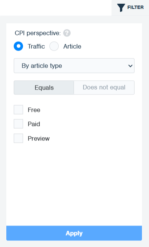This screenshot has width=149, height=247.
Task: Switch to the Equals condition
Action: pos(44,88)
